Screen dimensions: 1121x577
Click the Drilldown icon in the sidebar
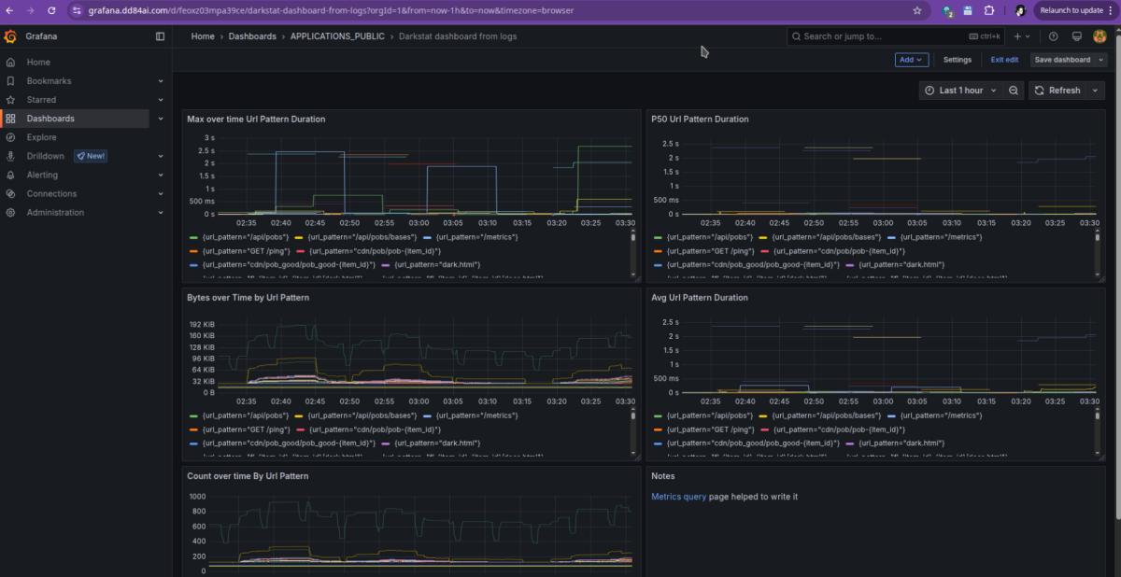tap(10, 156)
